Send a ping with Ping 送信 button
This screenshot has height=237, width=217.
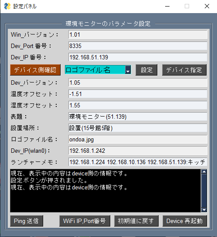click(27, 221)
